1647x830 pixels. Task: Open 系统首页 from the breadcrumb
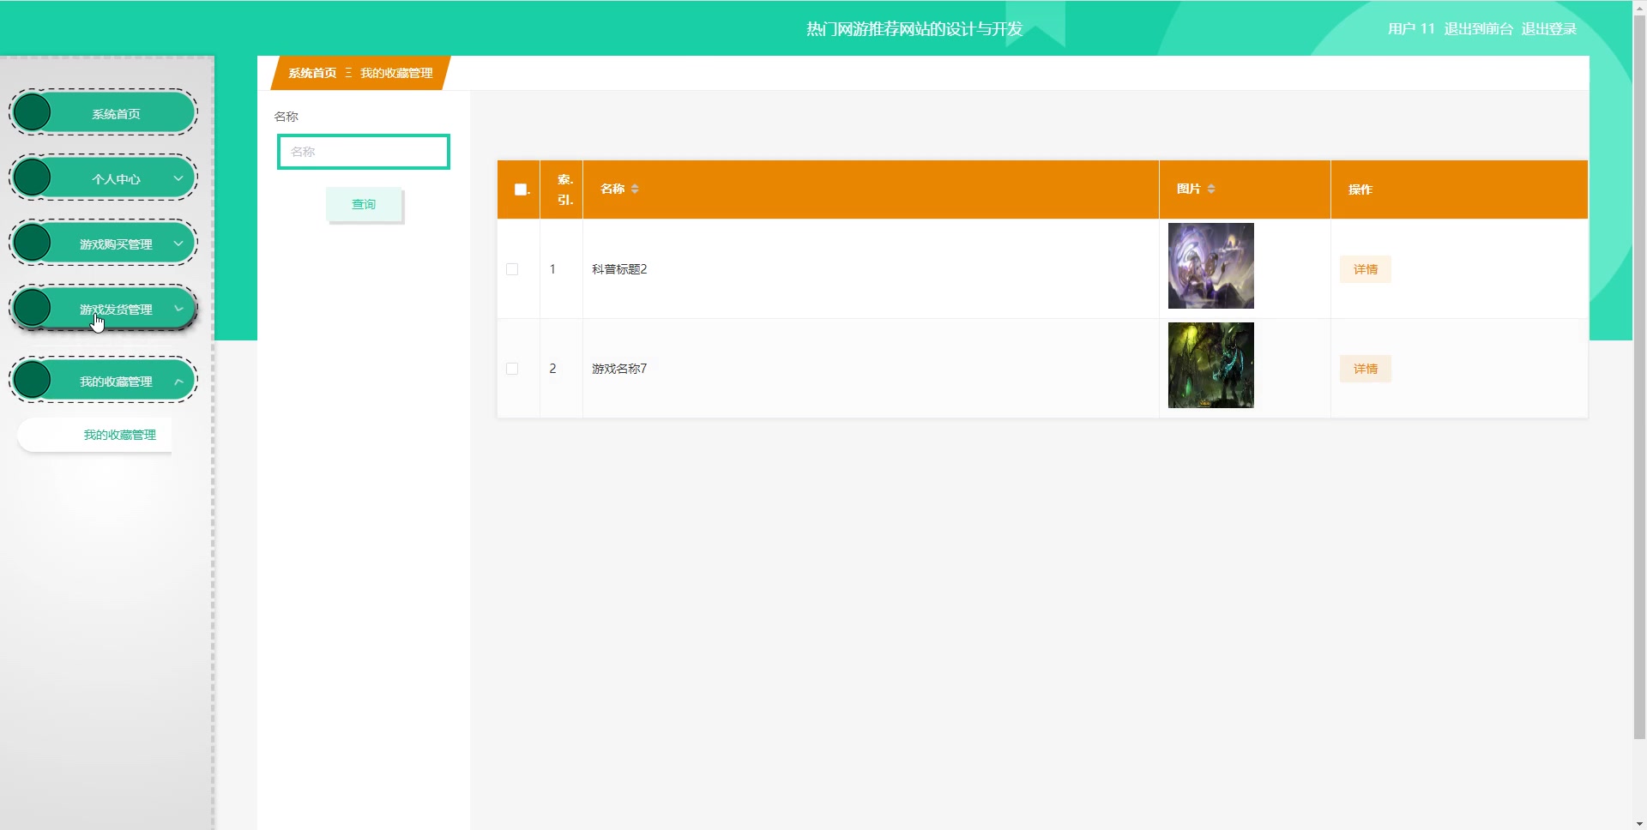312,73
